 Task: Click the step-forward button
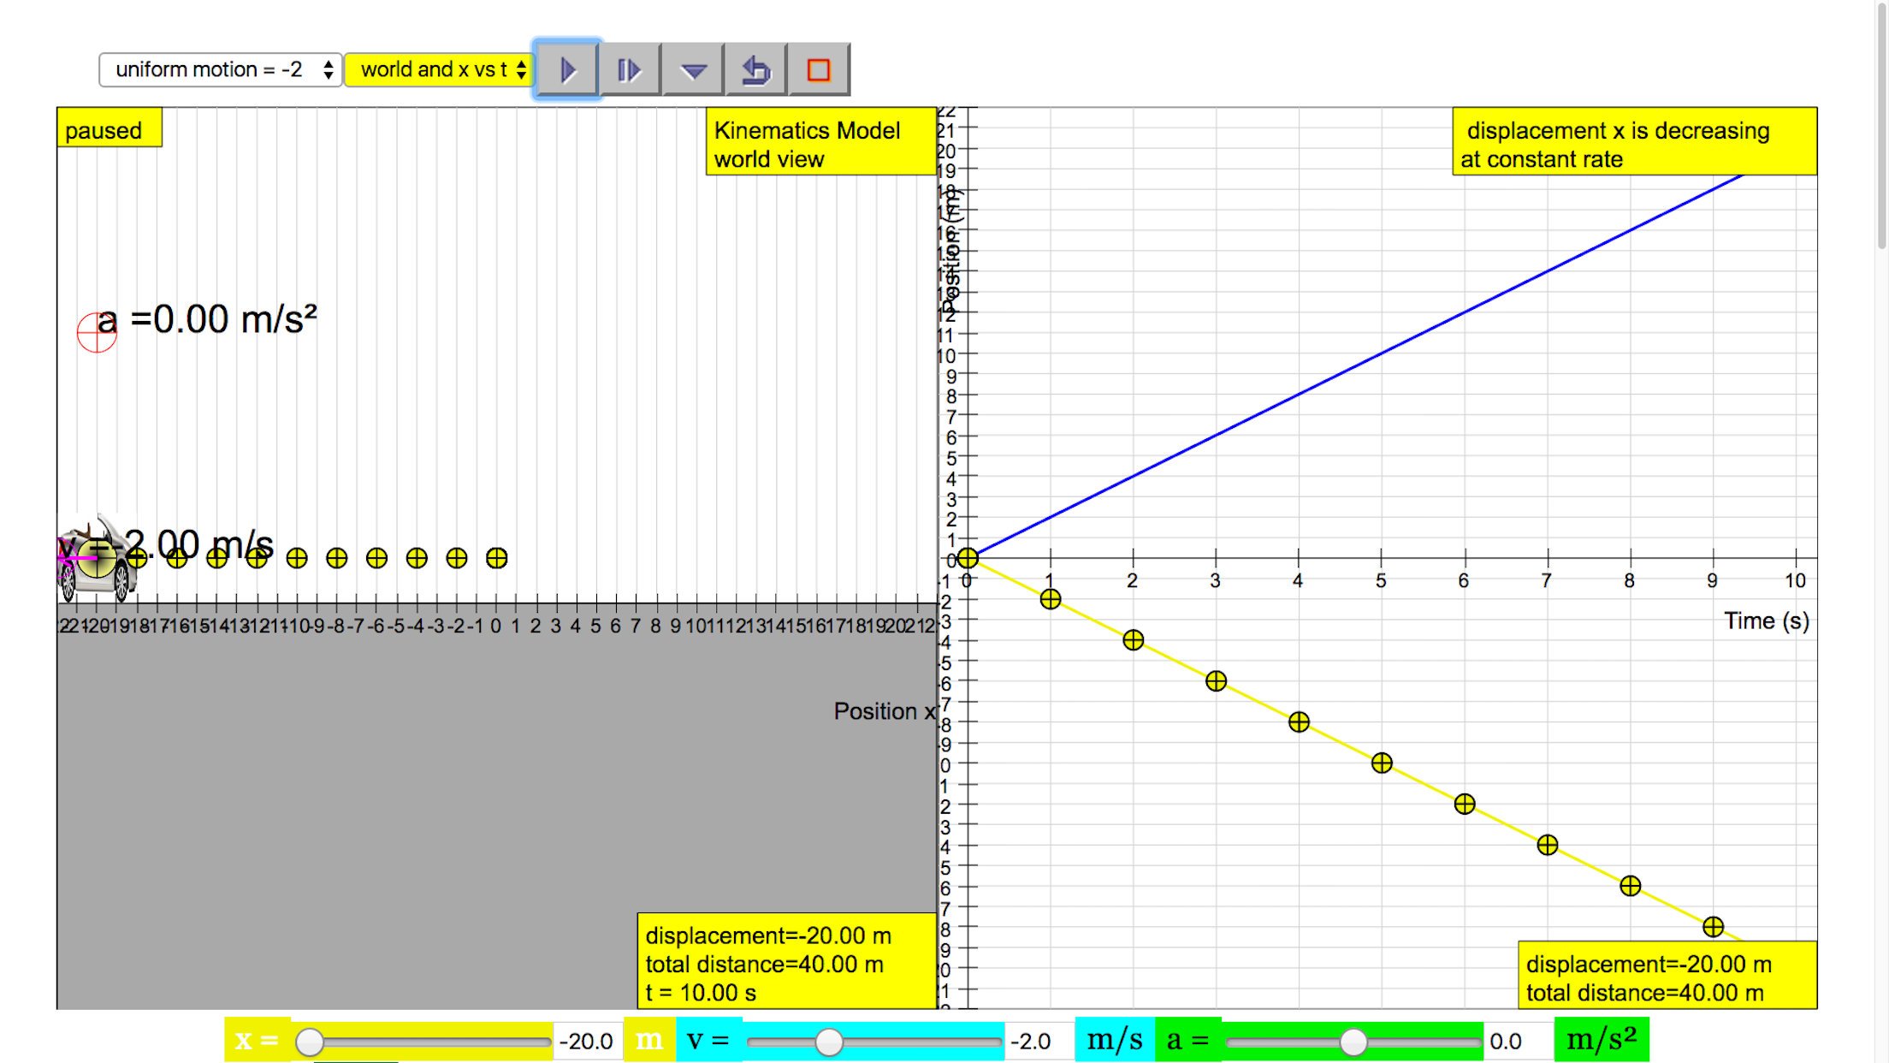[630, 70]
